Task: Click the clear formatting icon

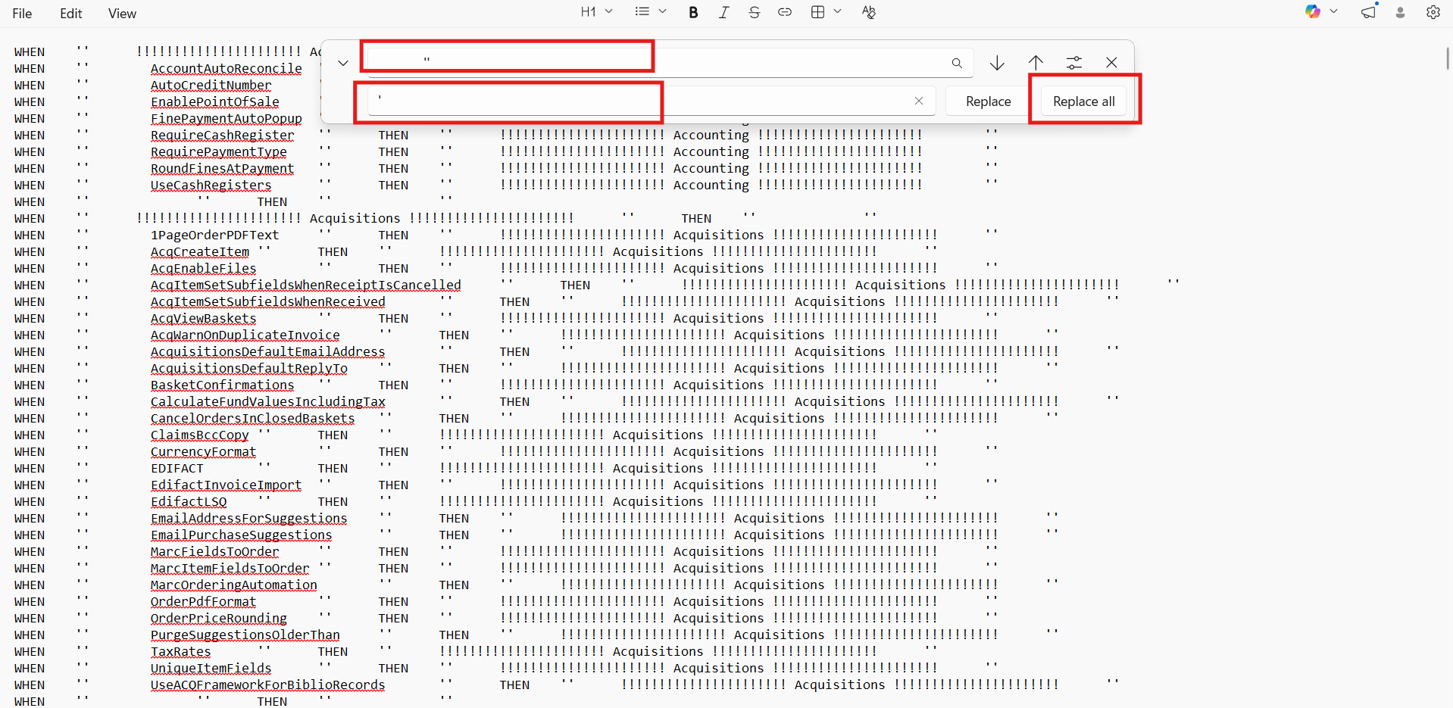Action: tap(868, 12)
